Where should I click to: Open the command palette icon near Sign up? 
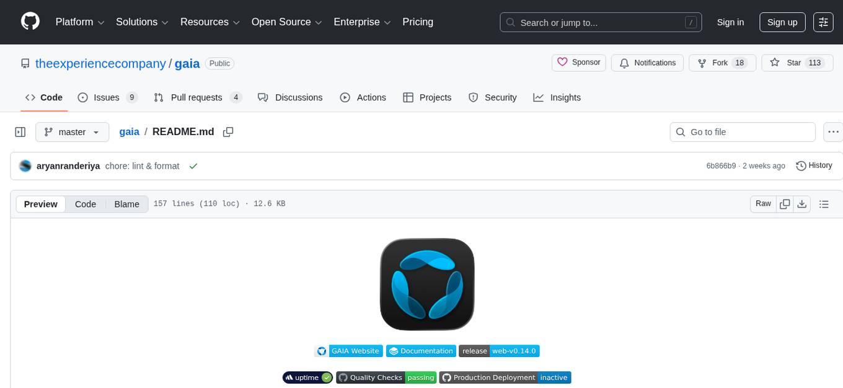click(823, 22)
